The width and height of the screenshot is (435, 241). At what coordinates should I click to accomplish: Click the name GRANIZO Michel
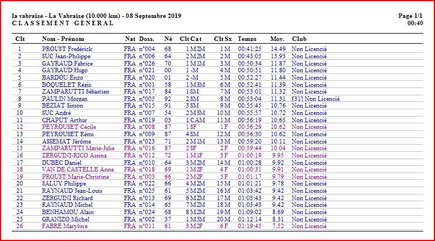pos(66,219)
